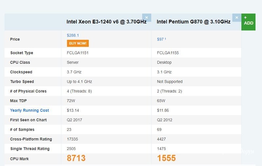The height and width of the screenshot is (166, 262).
Task: Select the 2505 single thread rating
Action: [71, 149]
